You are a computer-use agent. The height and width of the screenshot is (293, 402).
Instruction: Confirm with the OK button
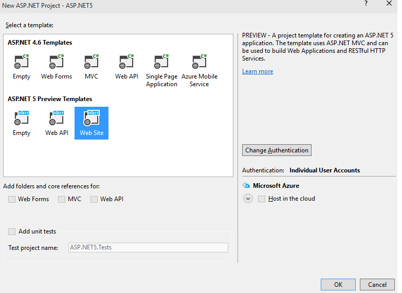coord(338,285)
